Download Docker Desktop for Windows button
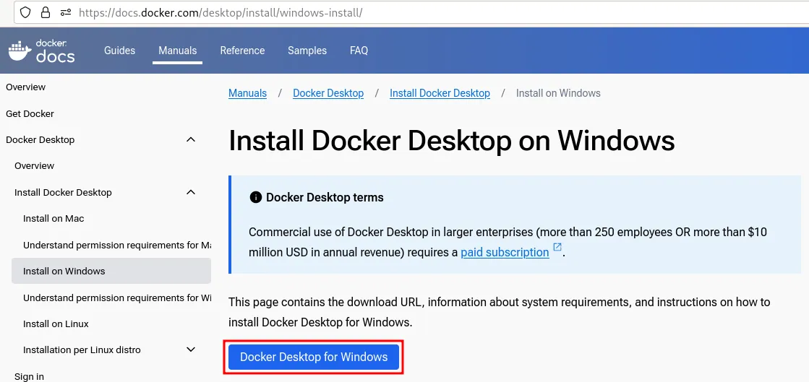The height and width of the screenshot is (382, 809). (x=314, y=357)
